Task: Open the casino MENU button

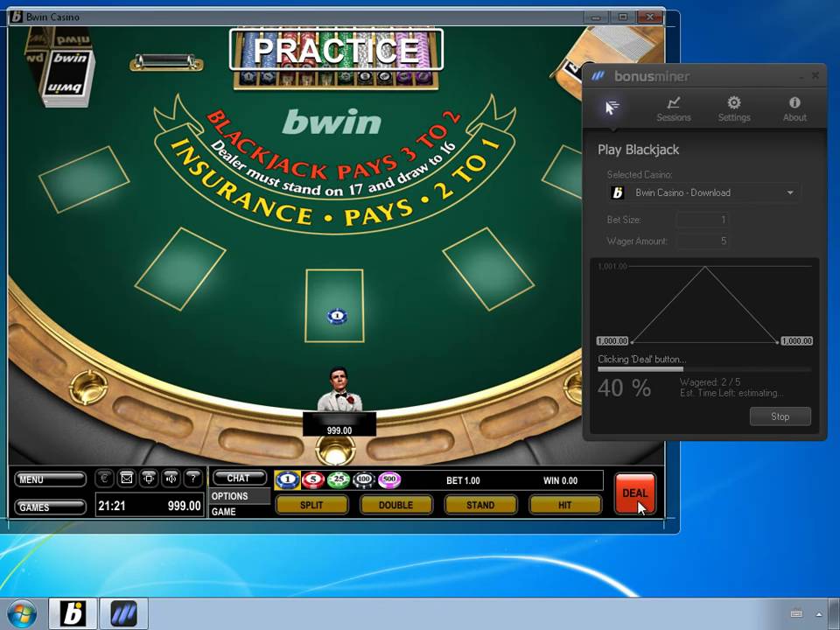Action: click(50, 479)
